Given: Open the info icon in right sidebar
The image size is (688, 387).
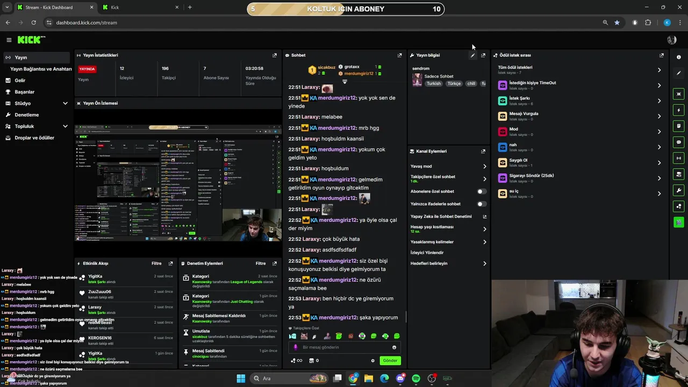Looking at the screenshot, I should (x=679, y=57).
